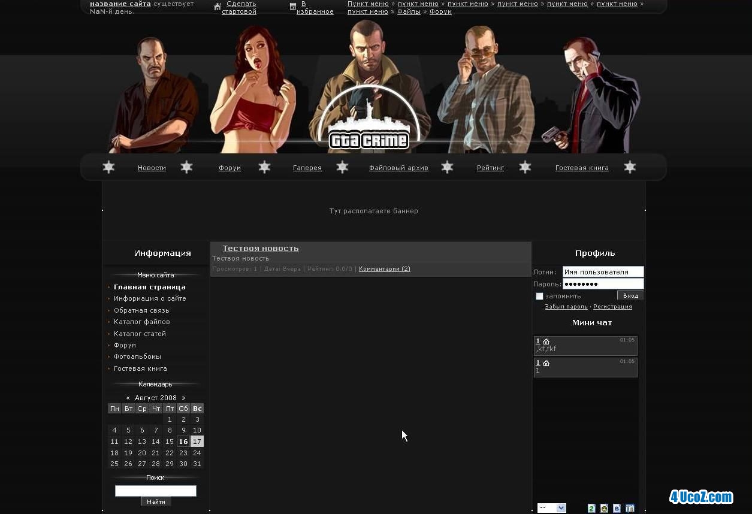Select highlighted day 17 in the calendar

(197, 442)
